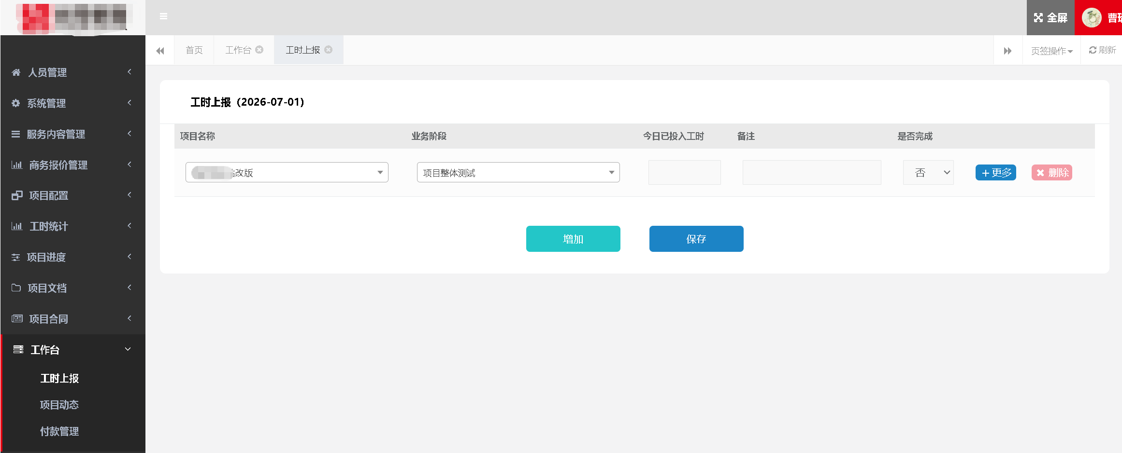Open the 项目名称 project dropdown
1122x453 pixels.
tap(287, 172)
